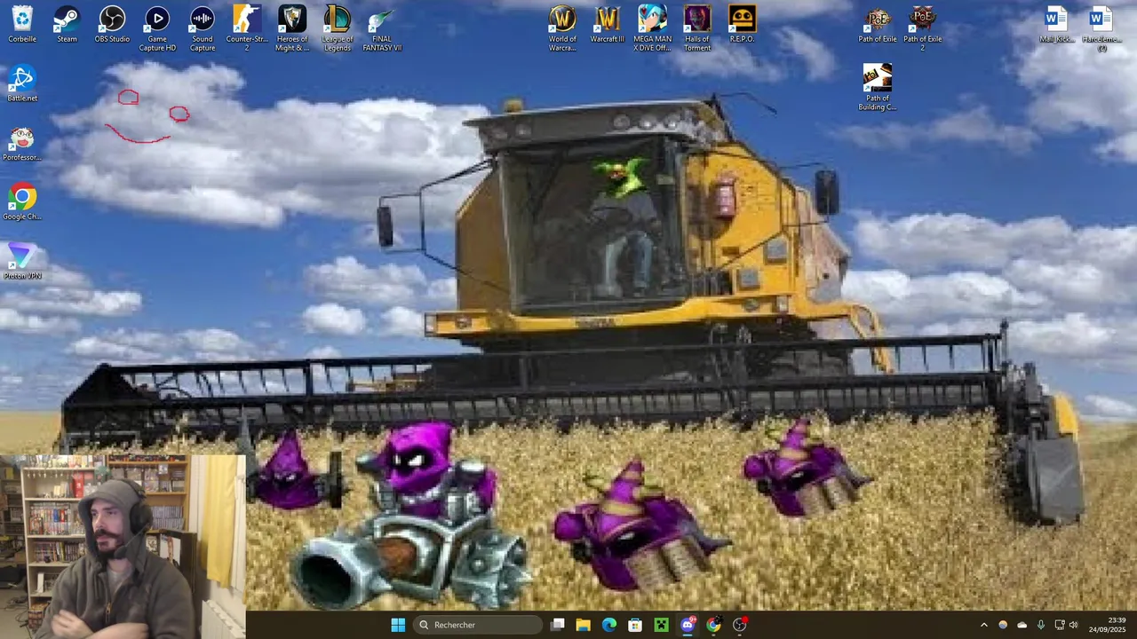This screenshot has width=1137, height=639.
Task: Switch to OBS in the taskbar
Action: (x=739, y=625)
